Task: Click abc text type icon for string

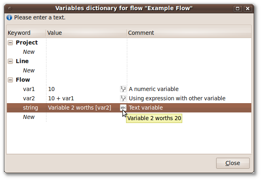Action: point(123,108)
